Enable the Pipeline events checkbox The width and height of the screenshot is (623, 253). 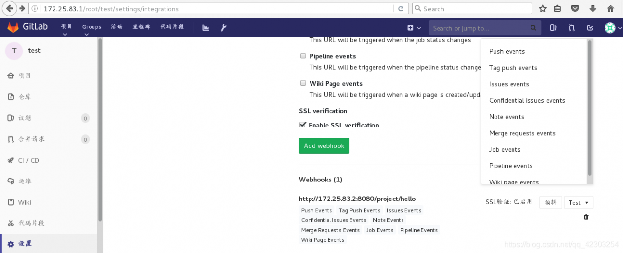[x=303, y=56]
